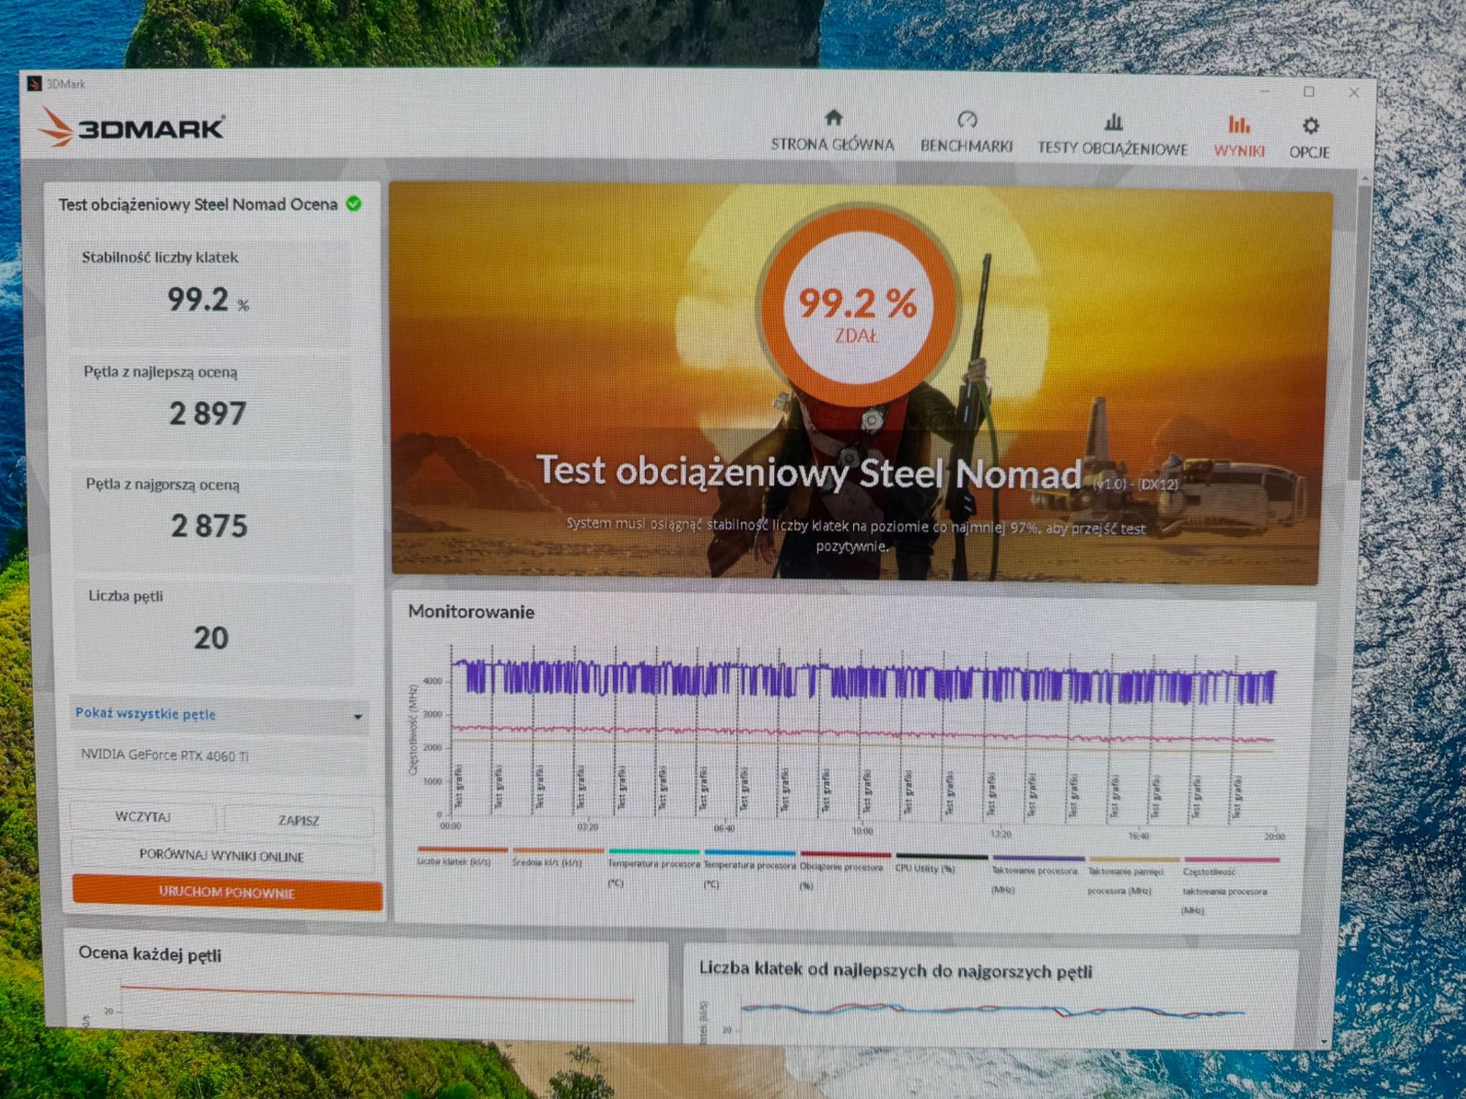1466x1099 pixels.
Task: Toggle CPU Utility (%) legend
Action: [x=940, y=862]
